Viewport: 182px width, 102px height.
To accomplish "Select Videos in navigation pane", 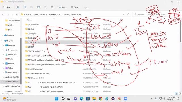I will (11, 68).
